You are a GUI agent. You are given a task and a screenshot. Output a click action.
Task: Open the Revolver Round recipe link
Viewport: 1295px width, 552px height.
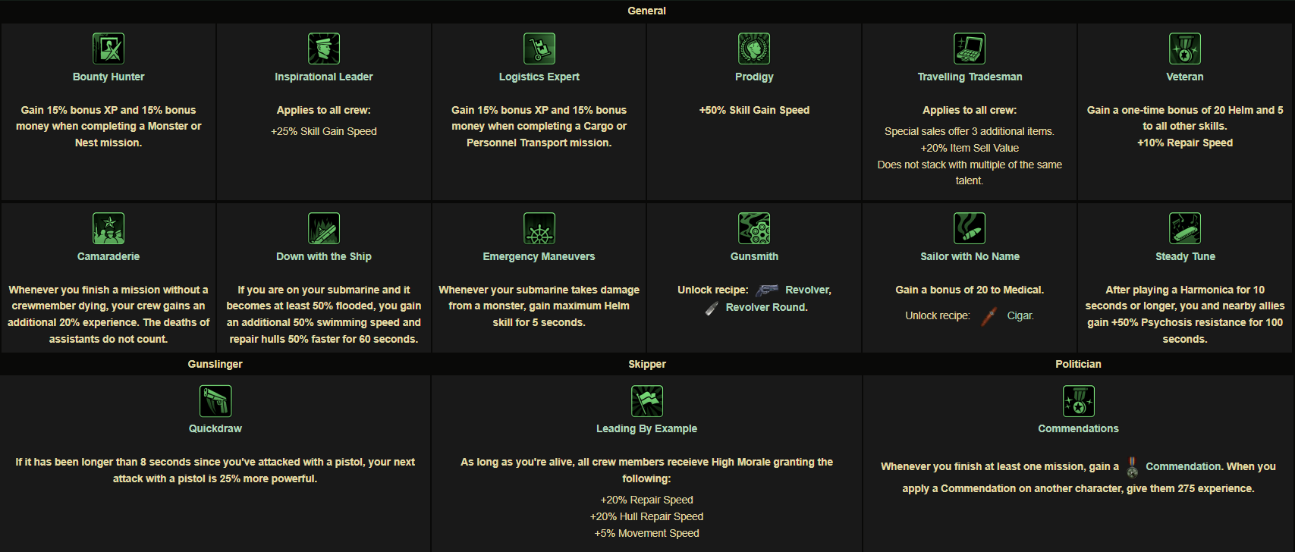pyautogui.click(x=766, y=307)
